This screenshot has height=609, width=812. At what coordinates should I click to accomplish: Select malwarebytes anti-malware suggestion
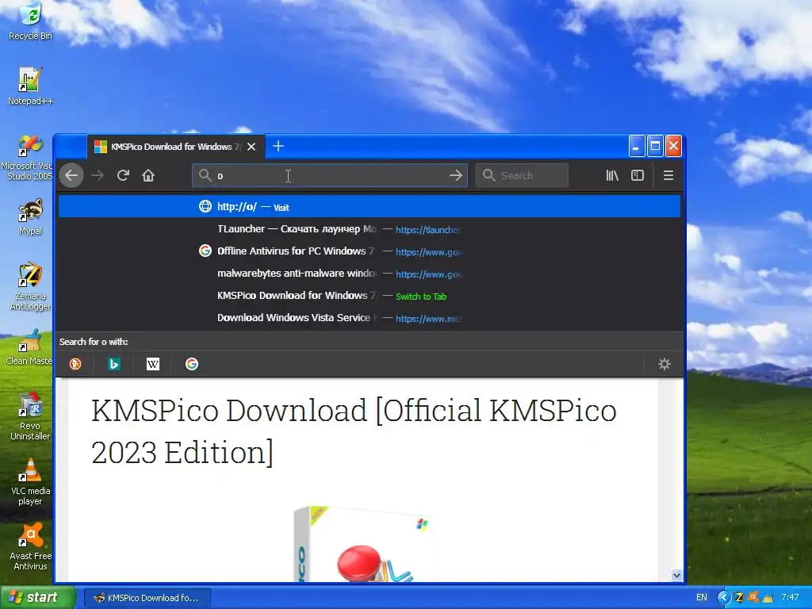point(370,274)
